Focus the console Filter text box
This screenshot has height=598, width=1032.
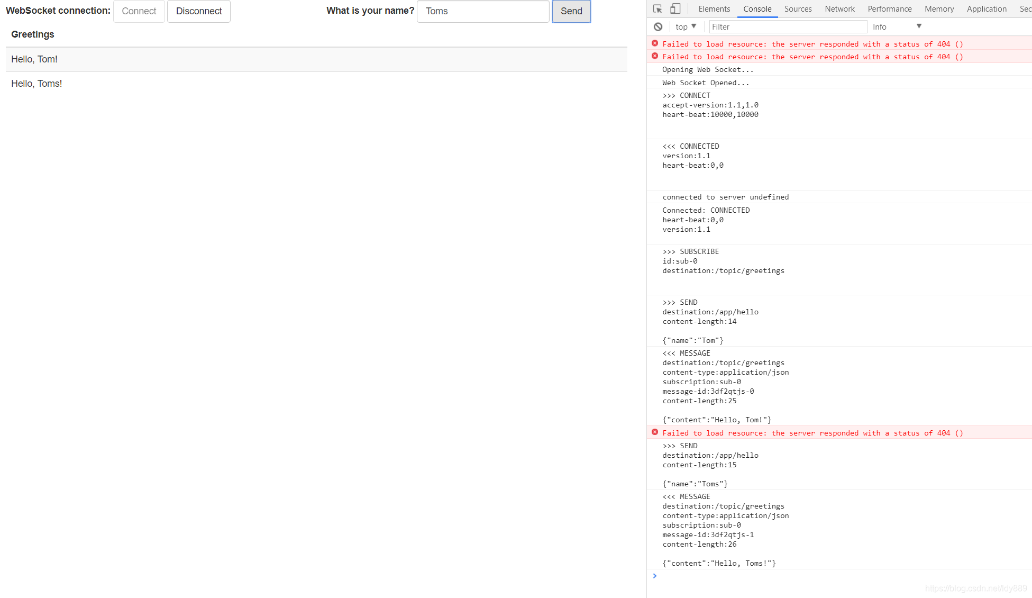787,26
